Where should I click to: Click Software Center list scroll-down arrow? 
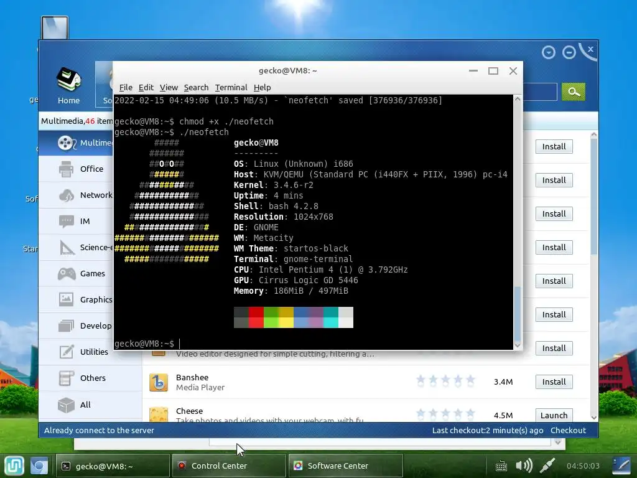[x=593, y=418]
